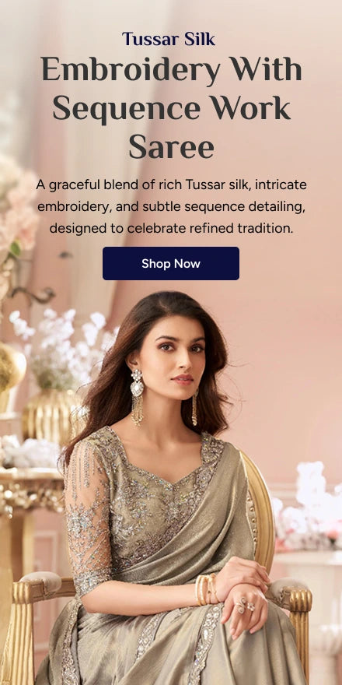
Task: Tap the Tussar Silk category label
Action: [x=169, y=39]
